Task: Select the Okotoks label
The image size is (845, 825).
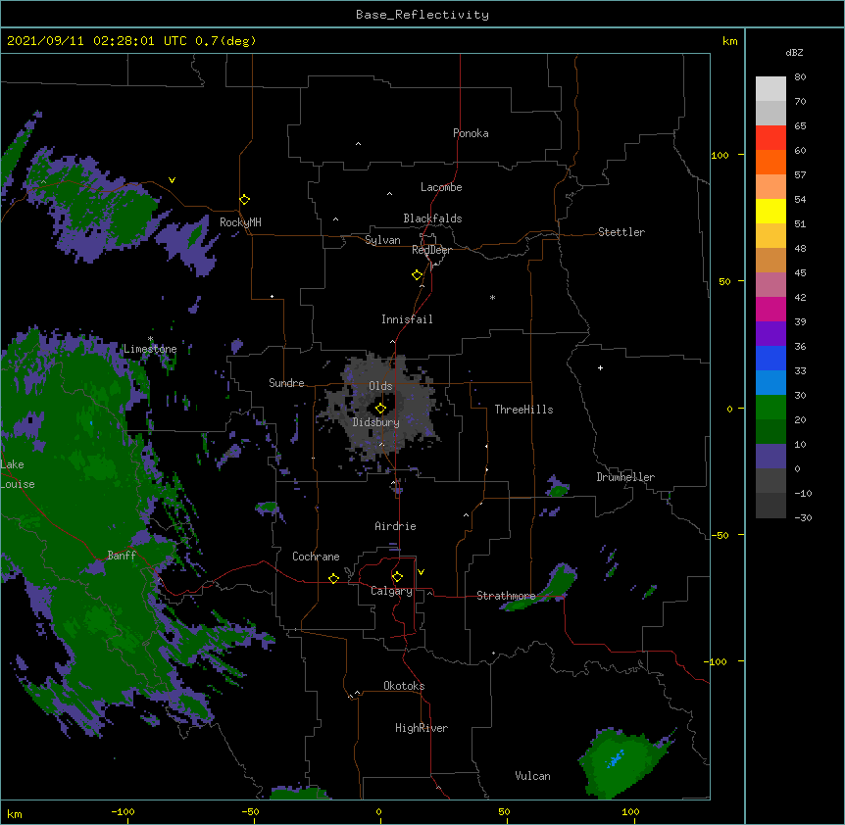Action: [x=404, y=686]
